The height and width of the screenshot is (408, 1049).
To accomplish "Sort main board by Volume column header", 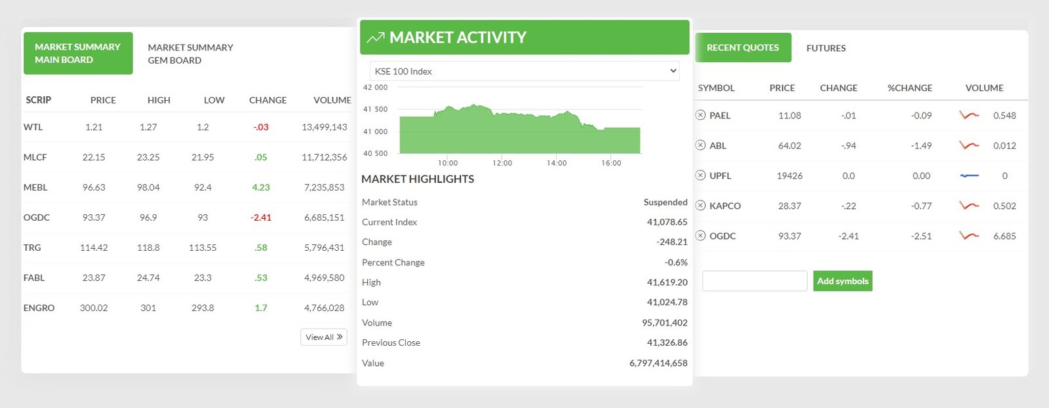I will coord(332,100).
